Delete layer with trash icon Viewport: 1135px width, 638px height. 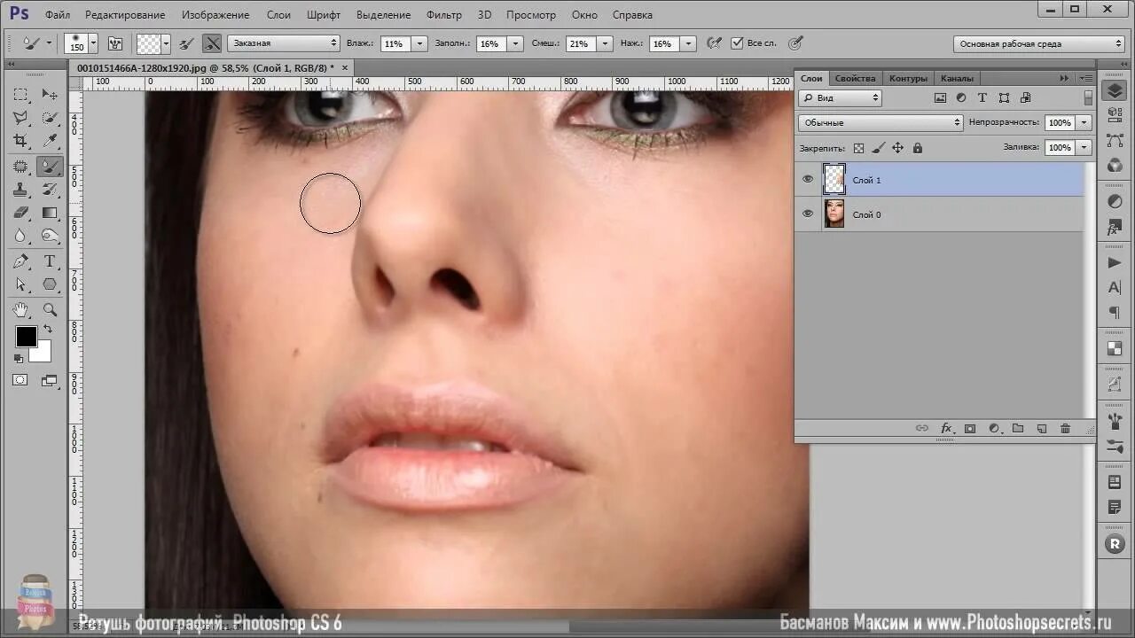(1066, 429)
